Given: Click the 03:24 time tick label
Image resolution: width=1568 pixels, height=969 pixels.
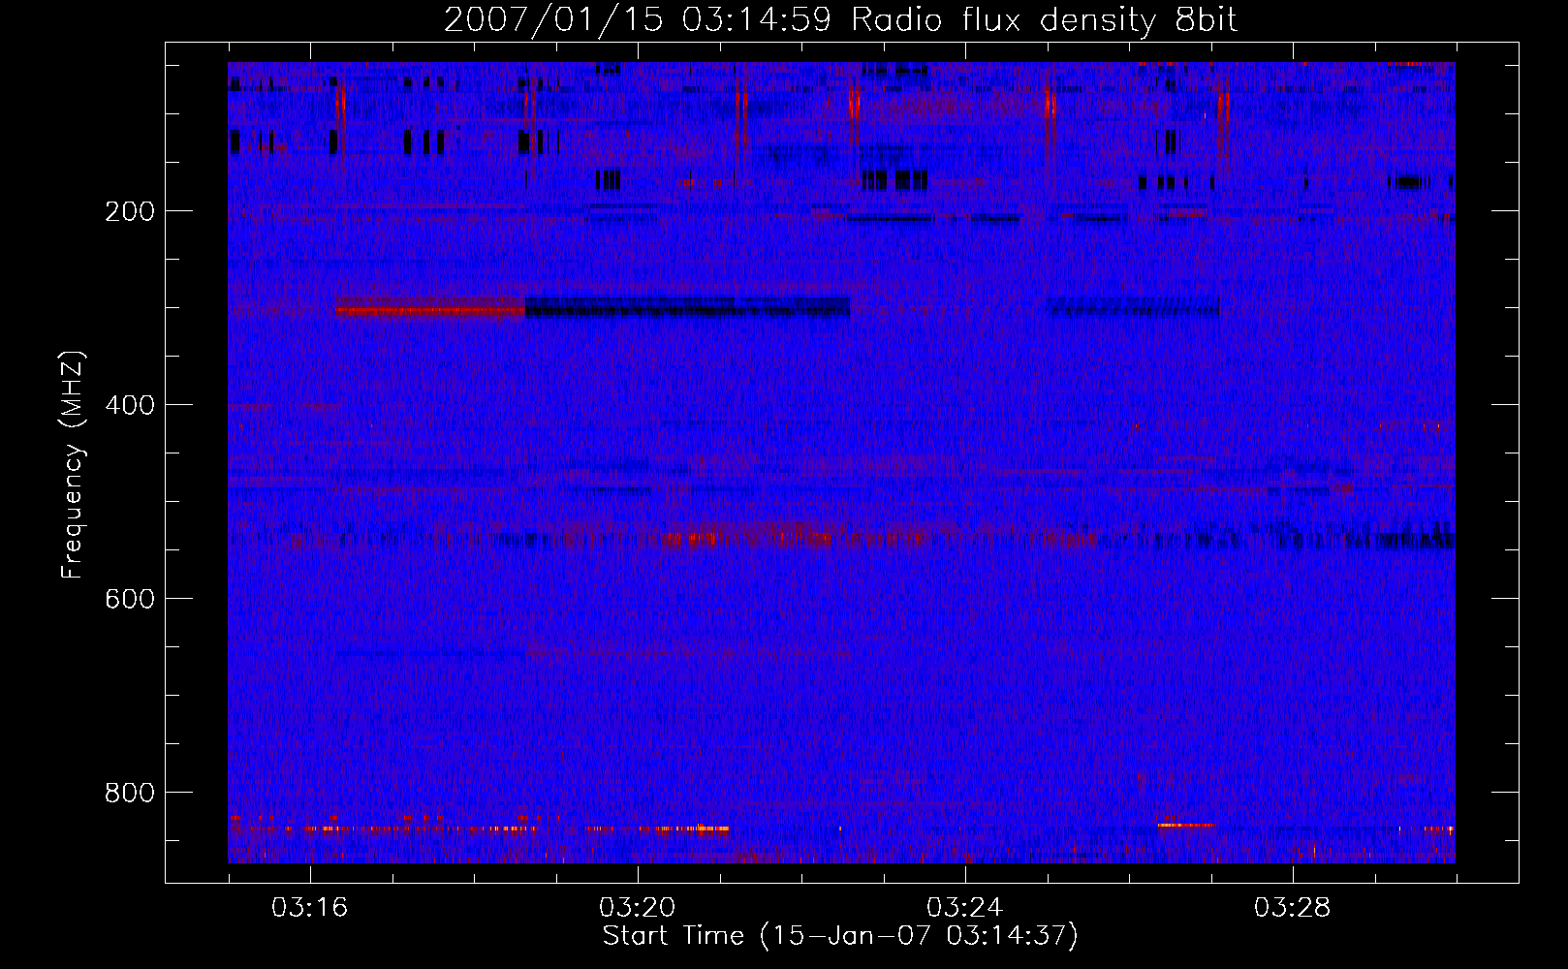Looking at the screenshot, I should (x=965, y=908).
